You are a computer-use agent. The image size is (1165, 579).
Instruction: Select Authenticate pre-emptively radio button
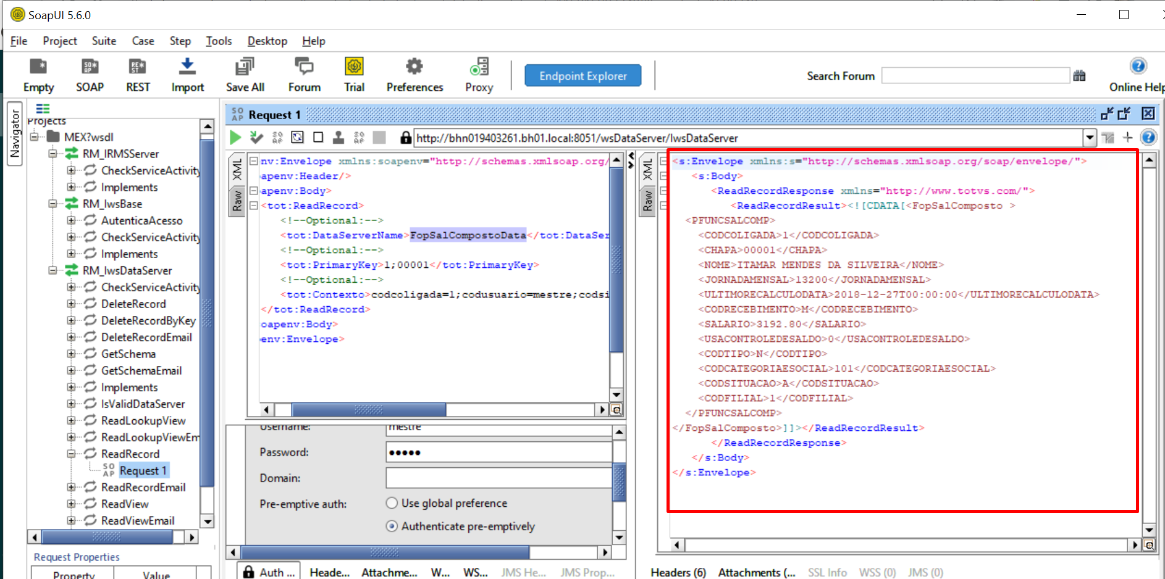pyautogui.click(x=392, y=527)
